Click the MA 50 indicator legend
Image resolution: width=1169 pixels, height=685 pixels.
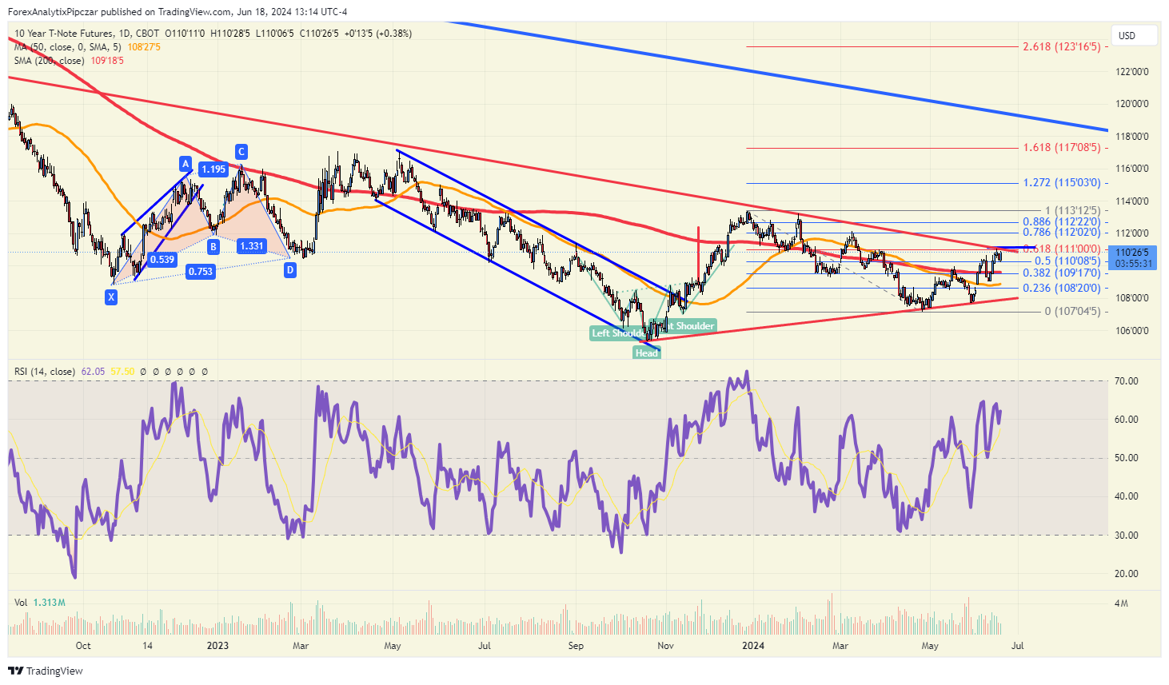(x=68, y=47)
